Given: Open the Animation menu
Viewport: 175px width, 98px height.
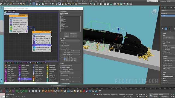Looking at the screenshot, I should pyautogui.click(x=37, y=1).
